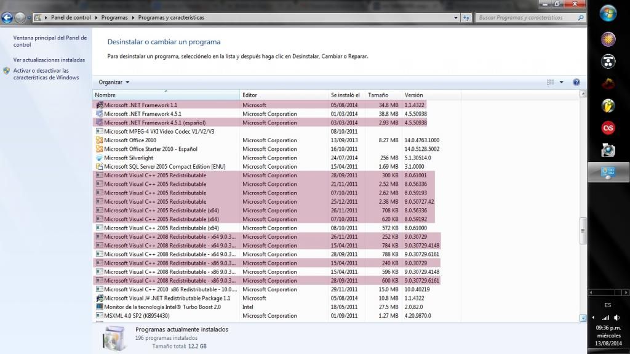Select Microsoft .NET Framework 4.5.1 row name
The width and height of the screenshot is (630, 354).
[x=143, y=114]
